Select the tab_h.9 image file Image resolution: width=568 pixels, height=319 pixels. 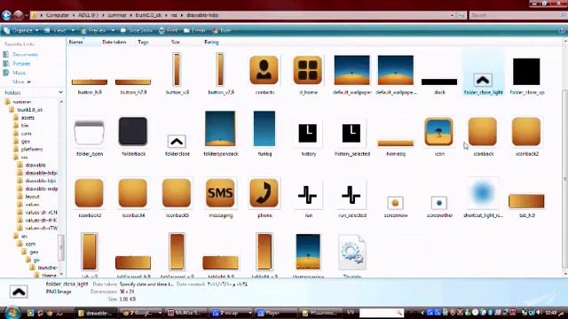click(x=526, y=206)
